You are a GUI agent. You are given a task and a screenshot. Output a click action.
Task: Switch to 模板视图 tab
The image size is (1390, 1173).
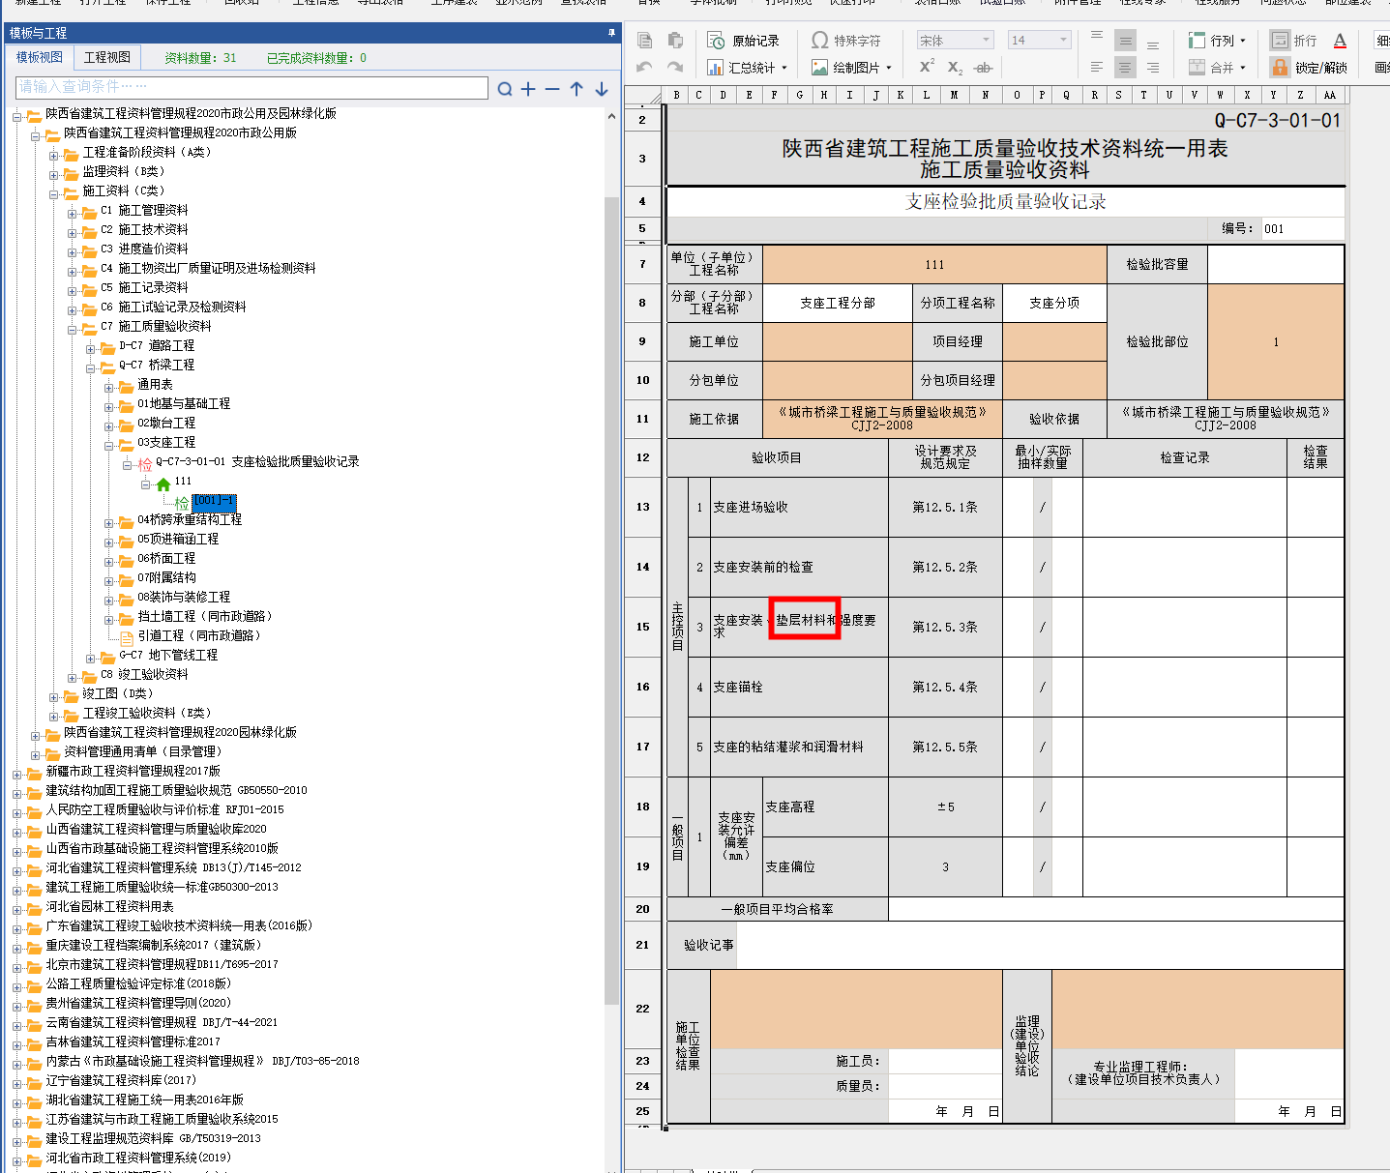point(40,58)
